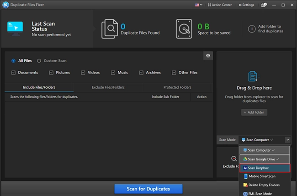The image size is (297, 196).
Task: Toggle the Videos checkbox
Action: tap(83, 73)
